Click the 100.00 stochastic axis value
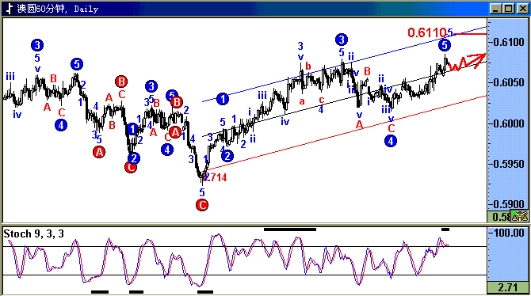The width and height of the screenshot is (531, 296). coord(509,233)
